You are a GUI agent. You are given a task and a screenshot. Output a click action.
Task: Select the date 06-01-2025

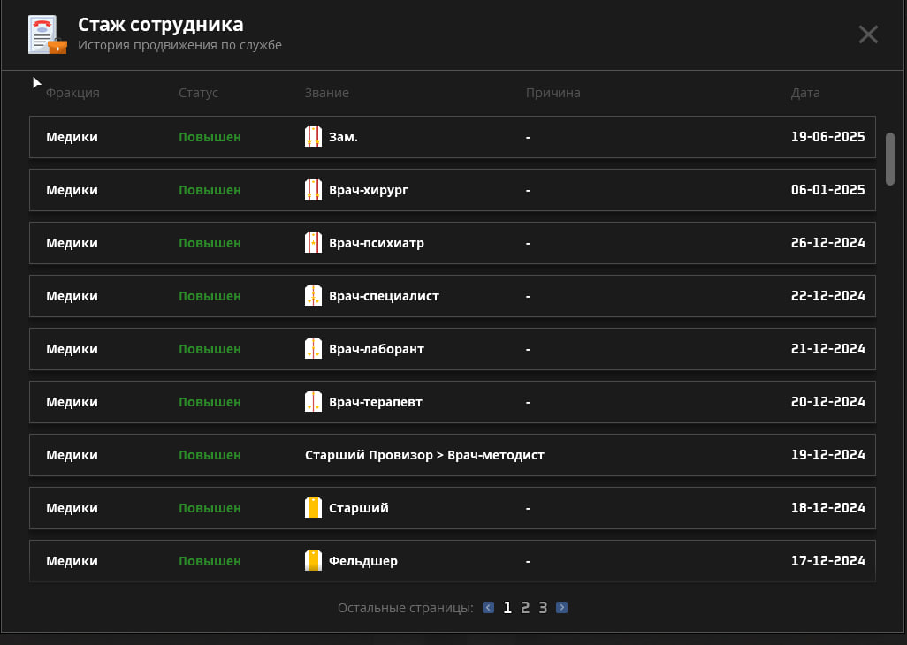tap(827, 190)
